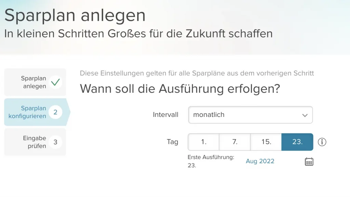Viewport: 350px width, 197px height.
Task: Select the highlighted 23. day button
Action: point(297,142)
